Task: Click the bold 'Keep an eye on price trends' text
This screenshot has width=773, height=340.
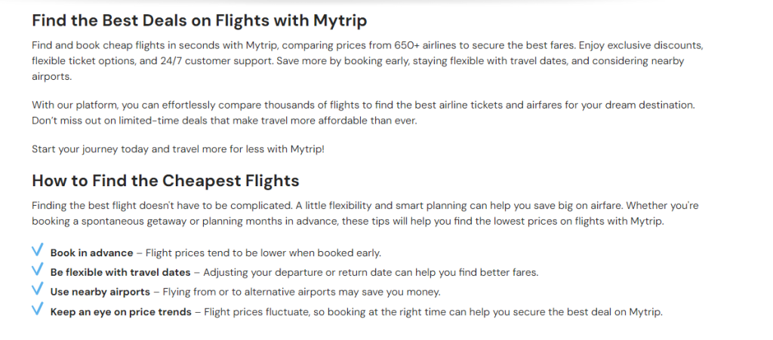Action: pos(121,312)
